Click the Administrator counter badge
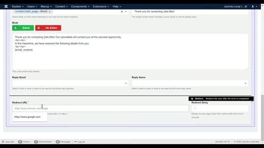Screen dimensions: 264x148 point(36,142)
